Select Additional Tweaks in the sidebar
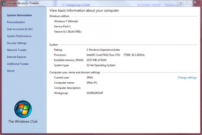 [18, 64]
